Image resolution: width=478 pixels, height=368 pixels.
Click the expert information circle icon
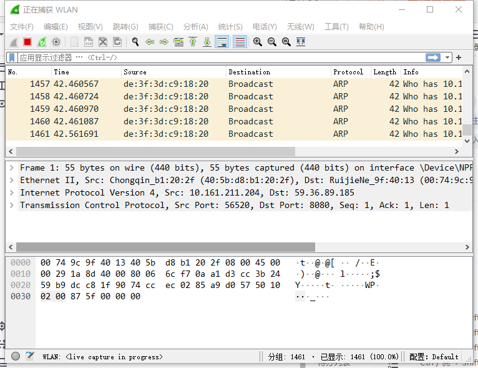coord(16,356)
